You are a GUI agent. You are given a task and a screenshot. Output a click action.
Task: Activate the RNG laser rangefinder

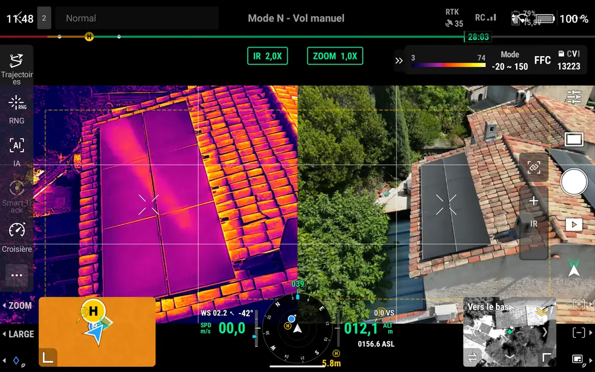point(17,110)
